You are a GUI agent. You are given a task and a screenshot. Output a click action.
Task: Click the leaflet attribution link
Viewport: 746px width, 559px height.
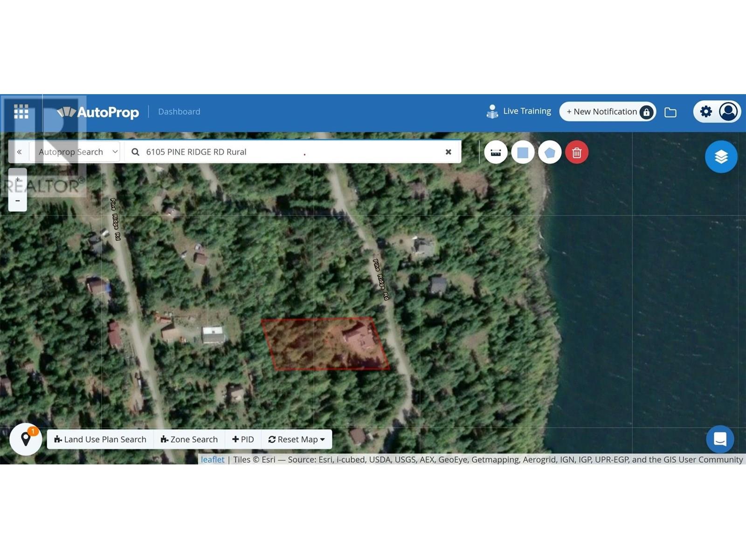pos(213,459)
